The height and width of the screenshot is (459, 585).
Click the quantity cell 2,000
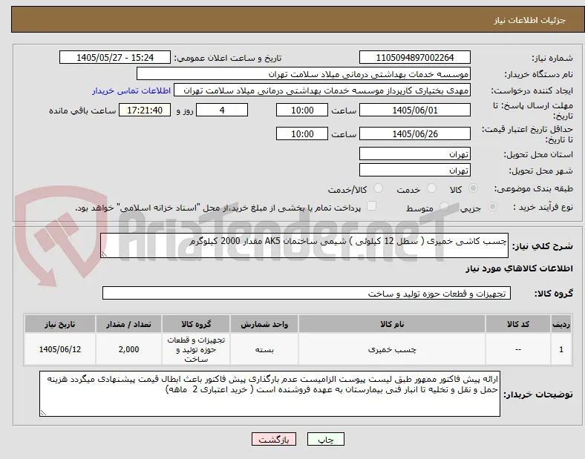128,349
